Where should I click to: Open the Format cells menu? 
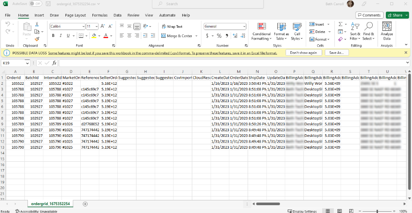coord(319,39)
